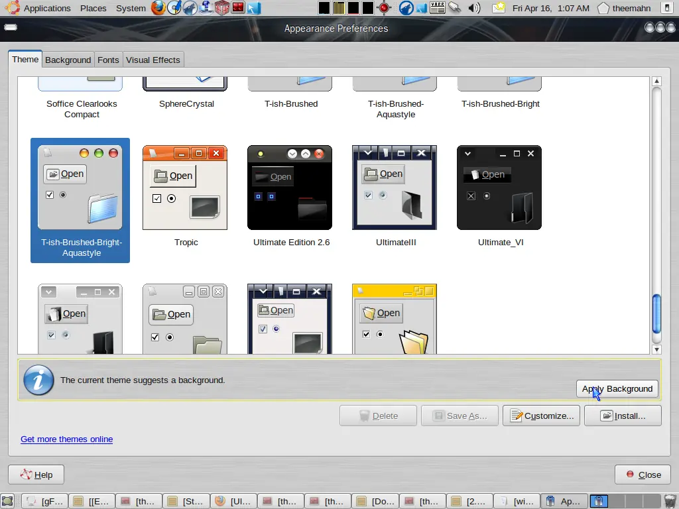The width and height of the screenshot is (679, 509).
Task: Pick the Ultimate_VI dark theme
Action: [x=499, y=188]
